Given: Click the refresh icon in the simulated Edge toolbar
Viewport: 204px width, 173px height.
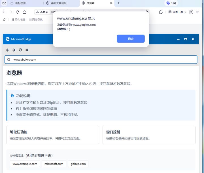Looking at the screenshot, I should coord(20,50).
